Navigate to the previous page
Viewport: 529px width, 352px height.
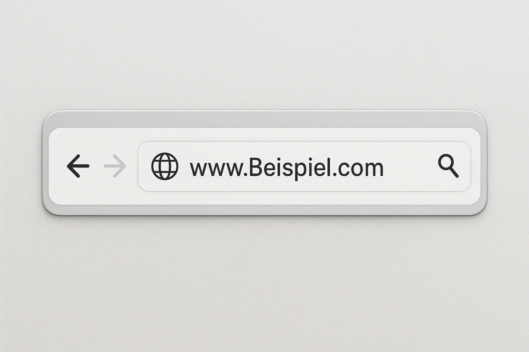(x=78, y=166)
